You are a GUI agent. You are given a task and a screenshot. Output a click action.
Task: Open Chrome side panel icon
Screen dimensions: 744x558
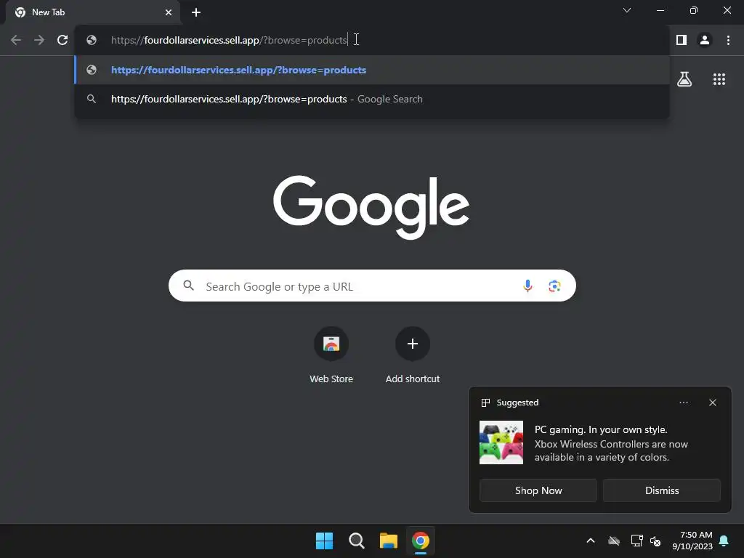[x=682, y=40]
